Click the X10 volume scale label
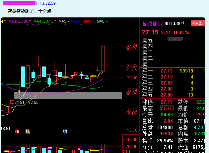Screen dimensions: 209x153 point(127,151)
